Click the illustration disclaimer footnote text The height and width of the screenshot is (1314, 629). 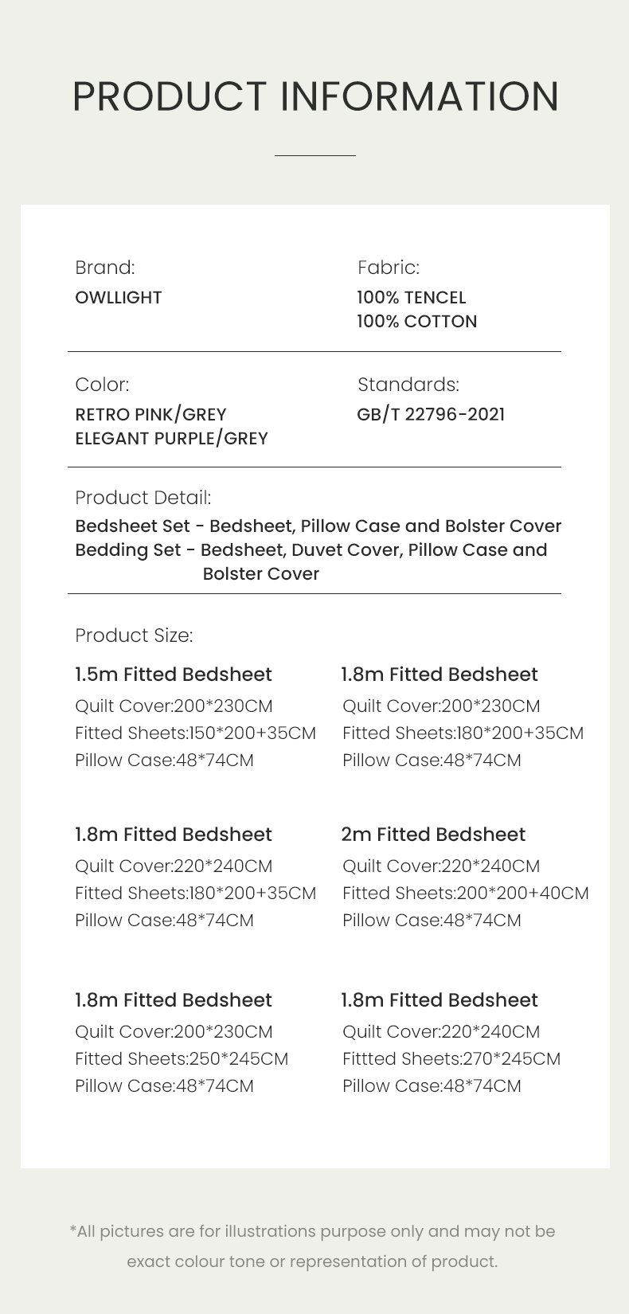tap(312, 1246)
